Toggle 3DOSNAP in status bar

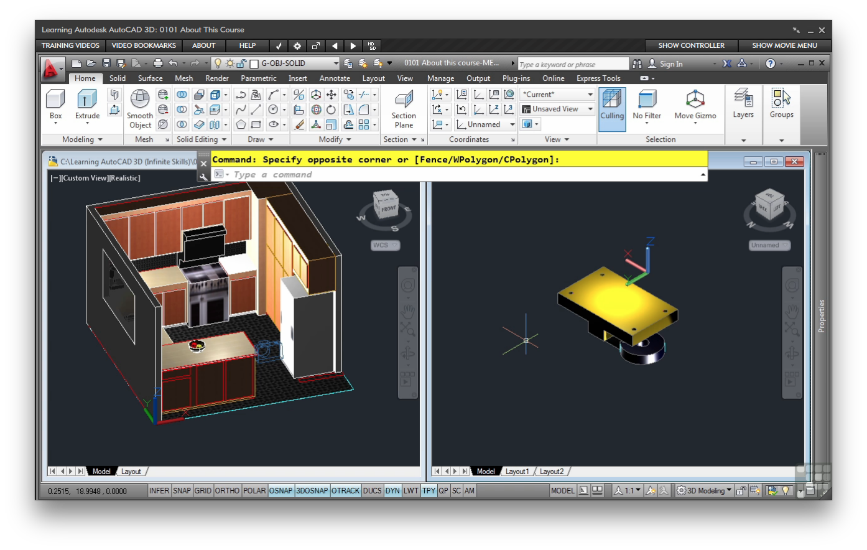(312, 491)
